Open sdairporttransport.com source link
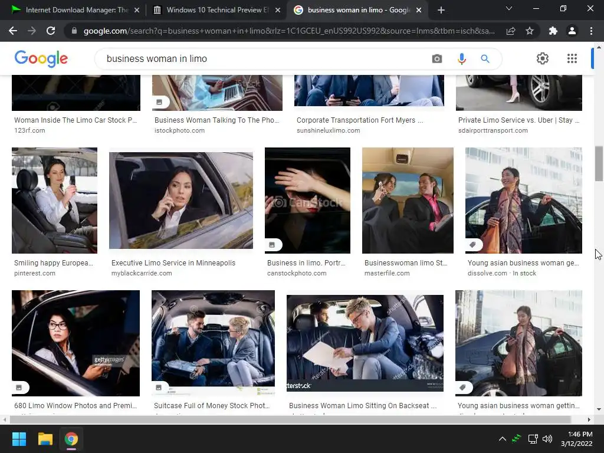Viewport: 604px width, 453px height. [x=493, y=130]
